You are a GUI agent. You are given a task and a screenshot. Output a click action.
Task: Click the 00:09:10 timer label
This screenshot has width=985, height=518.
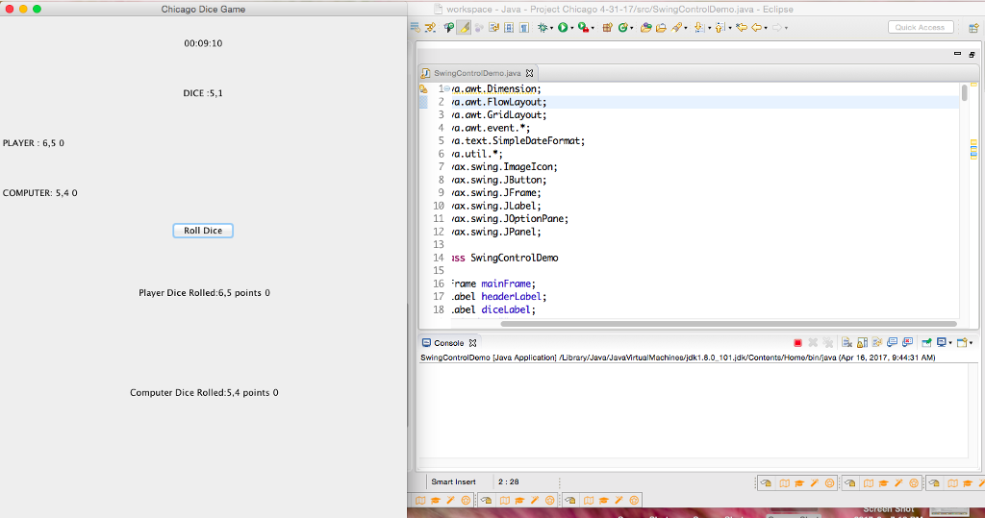point(203,43)
